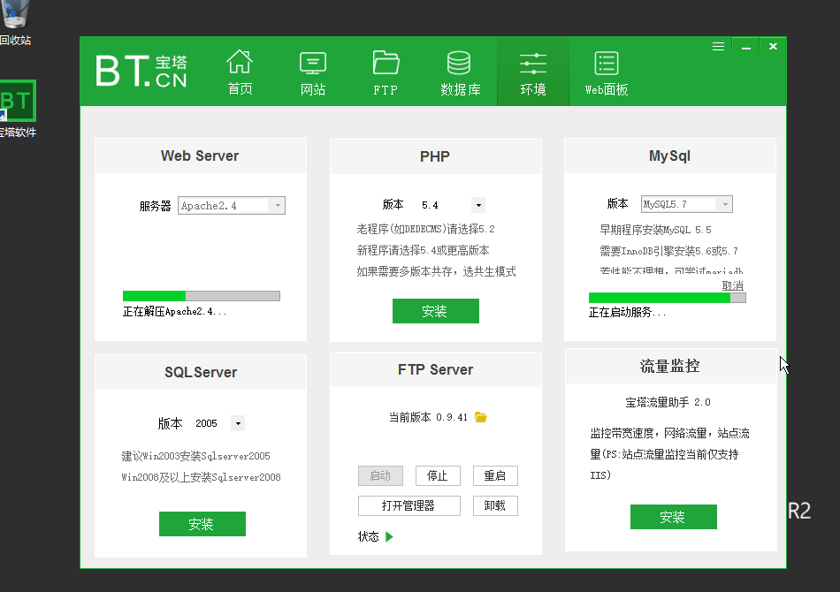Click the 正在启动服务... status text
840x592 pixels.
click(x=627, y=313)
